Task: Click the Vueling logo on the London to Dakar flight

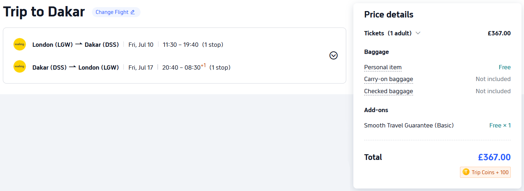Action: (20, 44)
